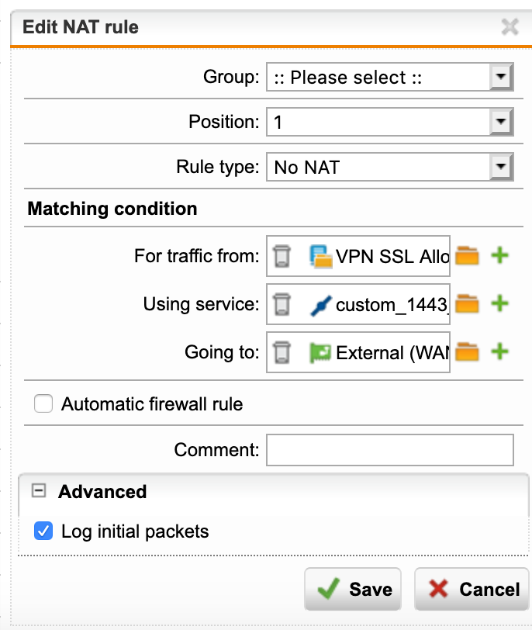Open the Group dropdown
Viewport: 532px width, 630px height.
point(390,77)
